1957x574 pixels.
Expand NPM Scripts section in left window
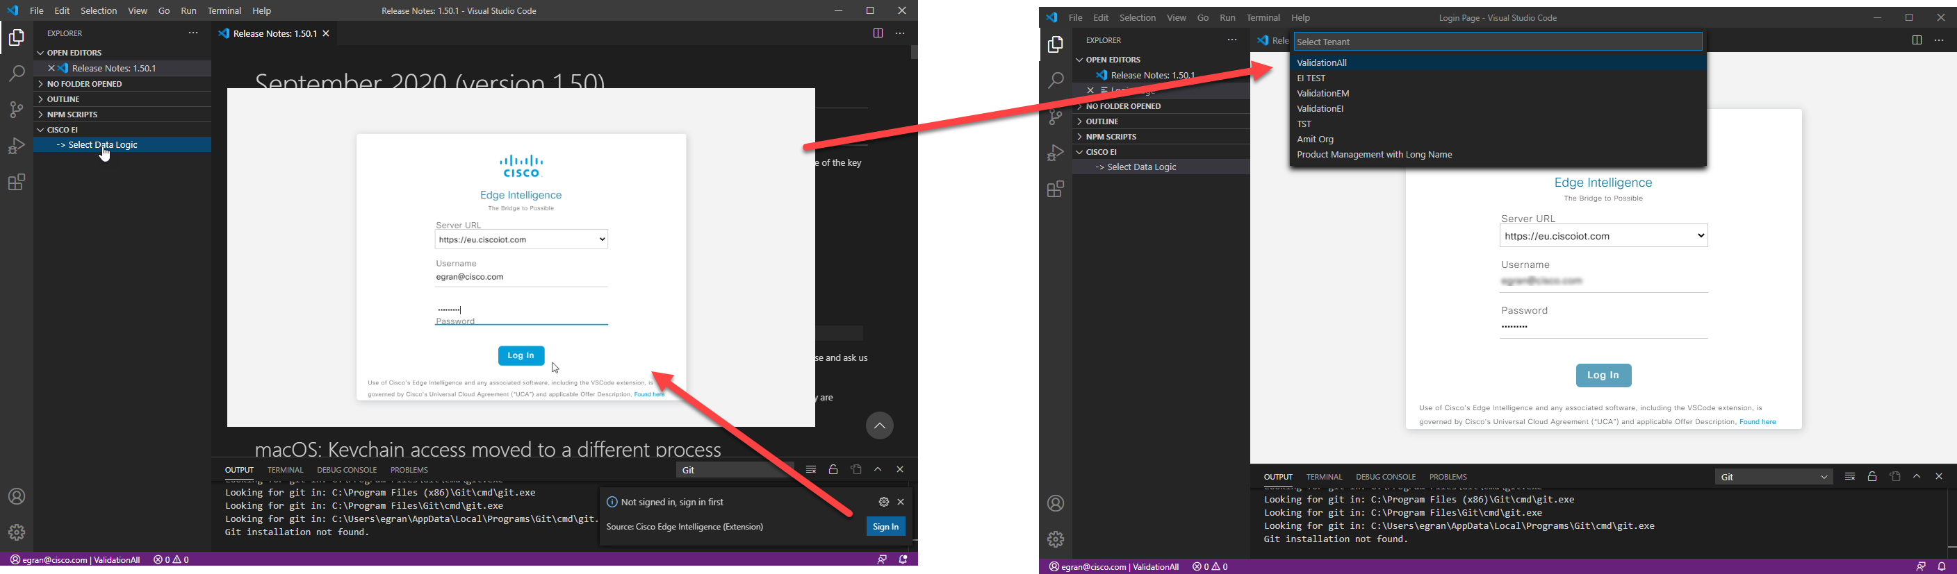click(122, 115)
